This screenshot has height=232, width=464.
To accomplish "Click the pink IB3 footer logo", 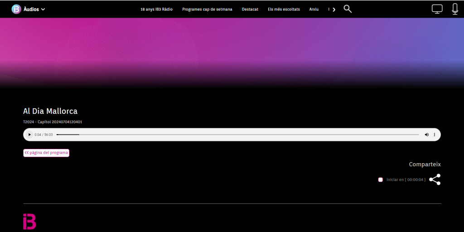I will tap(29, 222).
